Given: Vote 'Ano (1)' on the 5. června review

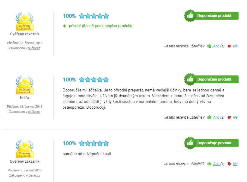Looking at the screenshot, I should [219, 164].
